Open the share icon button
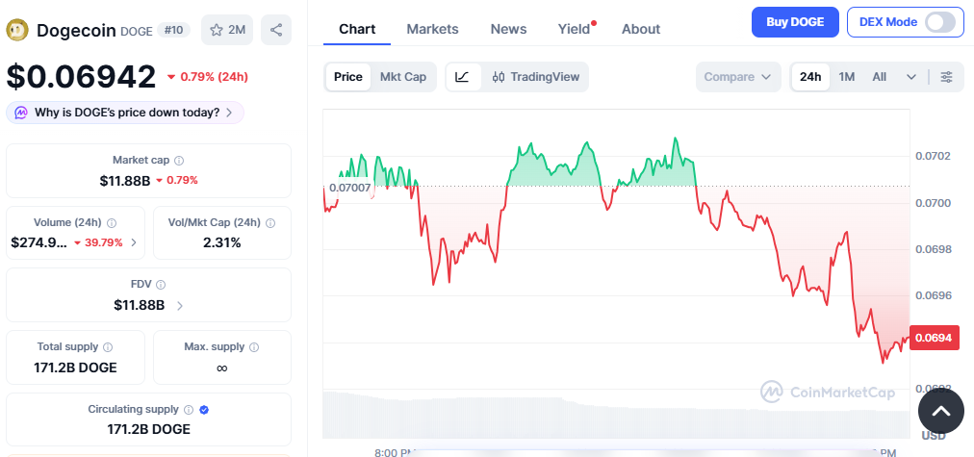This screenshot has width=974, height=457. 276,30
